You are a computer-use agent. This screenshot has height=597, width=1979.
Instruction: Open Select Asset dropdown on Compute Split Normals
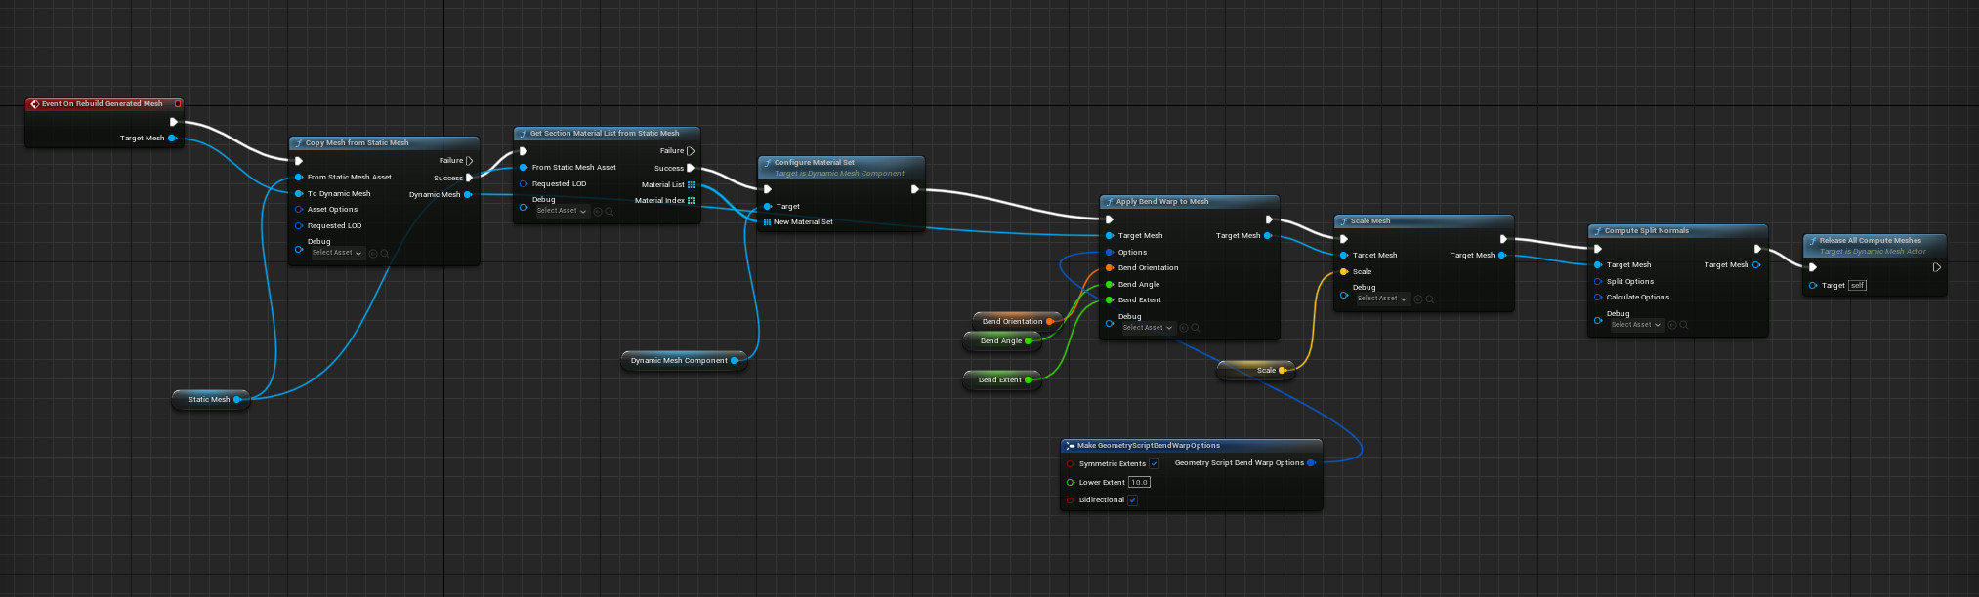point(1636,325)
